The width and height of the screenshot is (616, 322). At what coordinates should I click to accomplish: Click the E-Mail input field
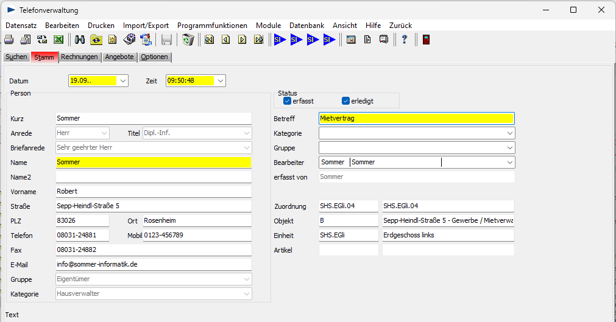(153, 265)
